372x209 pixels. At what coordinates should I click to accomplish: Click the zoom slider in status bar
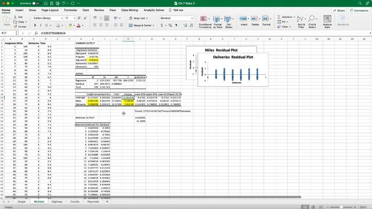(341, 207)
